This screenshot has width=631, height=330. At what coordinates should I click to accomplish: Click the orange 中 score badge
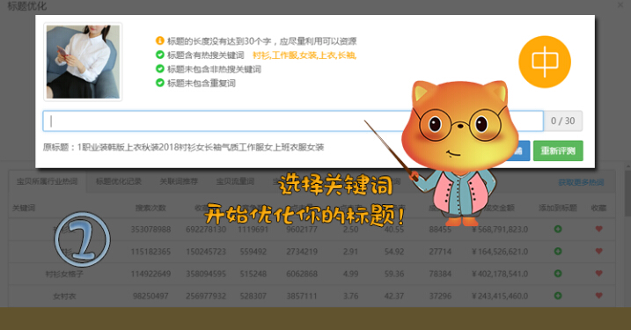click(545, 62)
